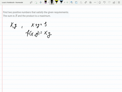Show previous pens with left chevron
The image size is (122, 92).
pyautogui.click(x=49, y=2)
